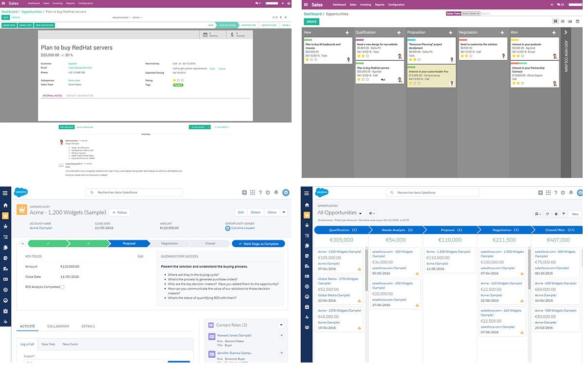Open the Caroline Lovaert owner link

tap(243, 228)
